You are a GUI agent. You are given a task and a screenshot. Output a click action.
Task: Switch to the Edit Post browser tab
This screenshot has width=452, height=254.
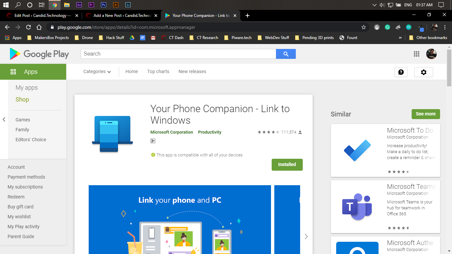click(x=42, y=16)
